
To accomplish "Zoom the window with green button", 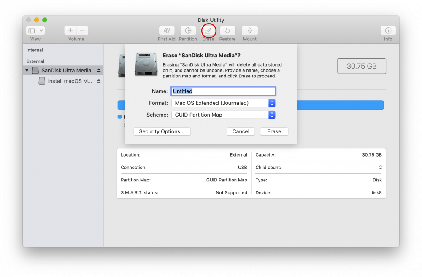I will 45,20.
